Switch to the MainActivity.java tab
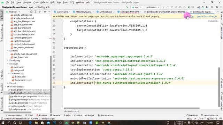This screenshot has height=125, width=223. (x=83, y=12)
